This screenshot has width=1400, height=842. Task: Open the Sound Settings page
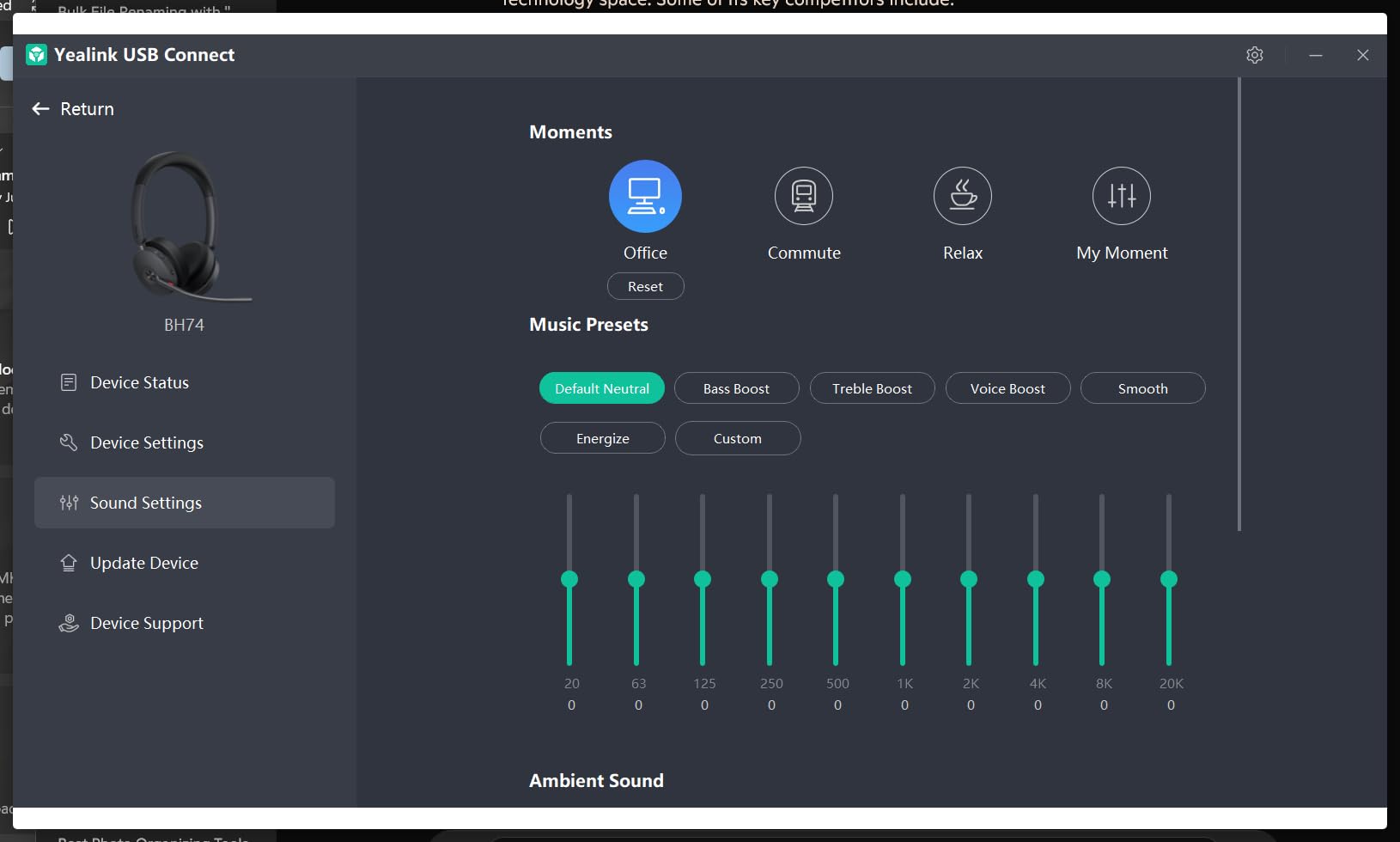185,503
